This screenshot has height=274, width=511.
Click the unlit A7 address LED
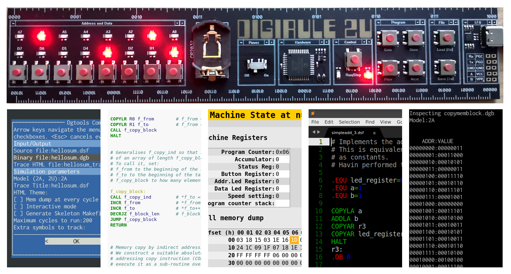20,36
